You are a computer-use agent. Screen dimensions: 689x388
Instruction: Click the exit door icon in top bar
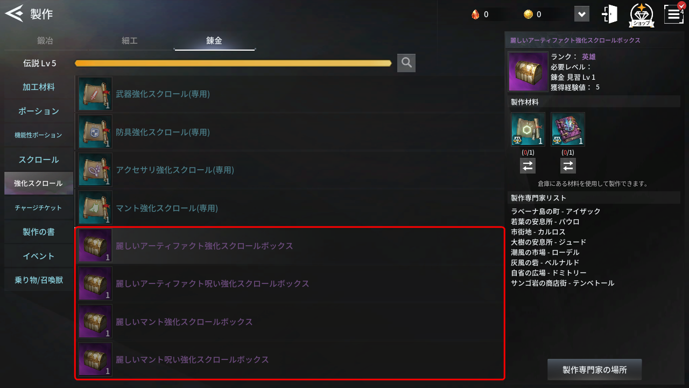coord(610,14)
